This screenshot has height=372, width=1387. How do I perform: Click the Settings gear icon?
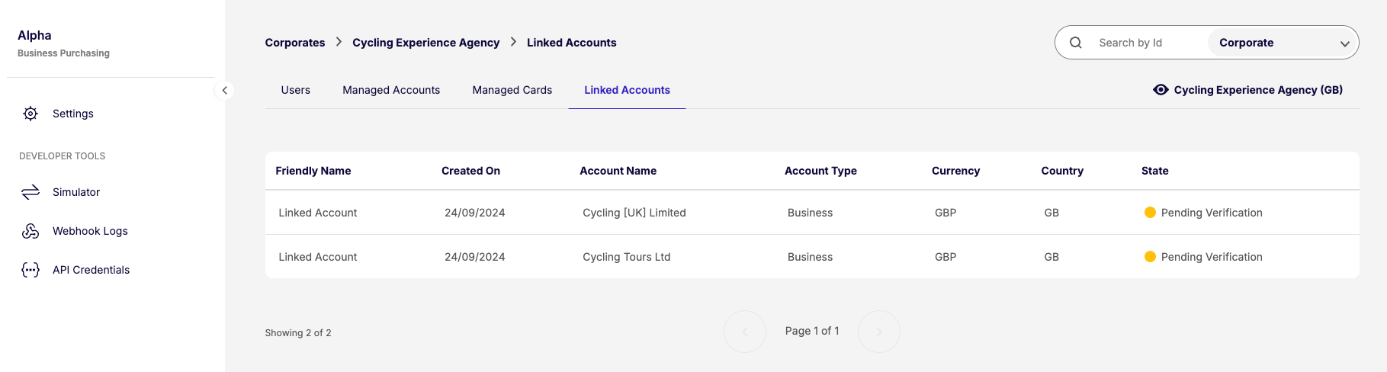(x=31, y=114)
